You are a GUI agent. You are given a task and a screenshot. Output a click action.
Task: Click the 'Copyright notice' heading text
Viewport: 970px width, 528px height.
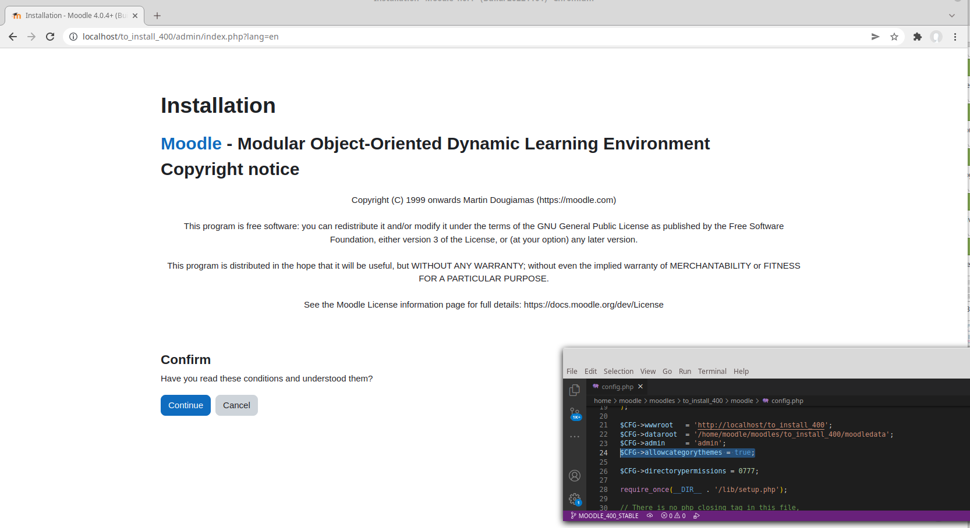(x=230, y=169)
